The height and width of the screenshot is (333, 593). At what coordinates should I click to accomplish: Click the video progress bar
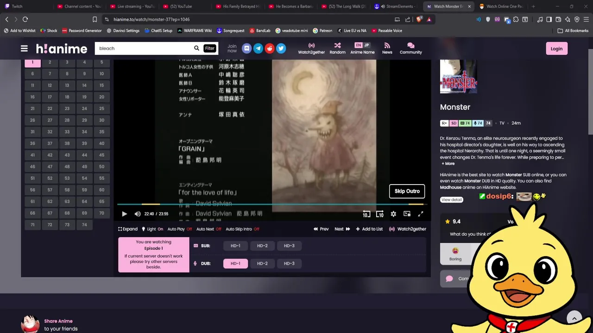click(272, 204)
